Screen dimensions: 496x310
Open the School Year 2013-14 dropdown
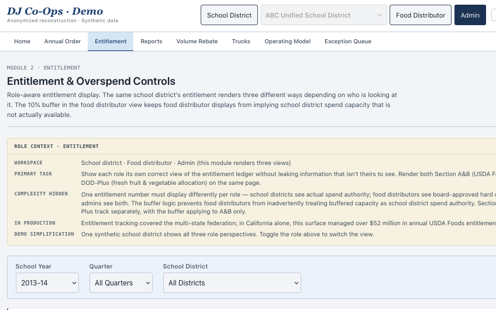[47, 283]
